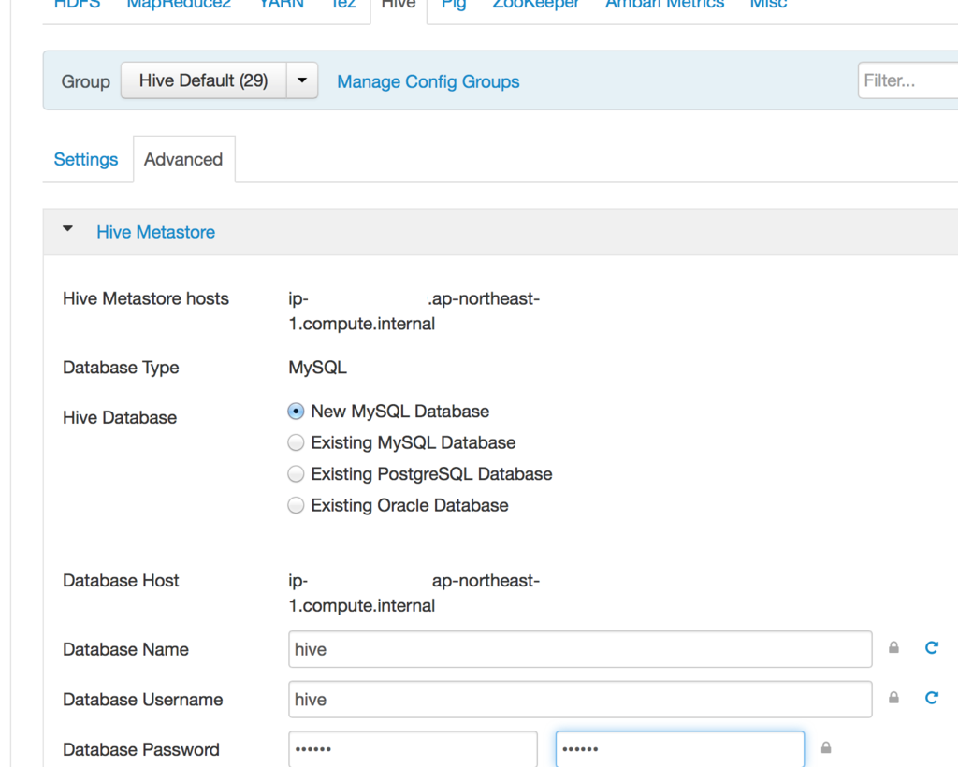Image resolution: width=958 pixels, height=767 pixels.
Task: Open the MapReduce2 service tab
Action: click(x=179, y=4)
